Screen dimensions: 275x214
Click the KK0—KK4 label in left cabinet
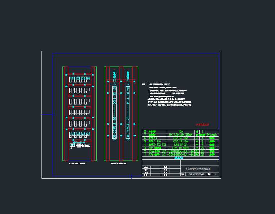(x=79, y=142)
